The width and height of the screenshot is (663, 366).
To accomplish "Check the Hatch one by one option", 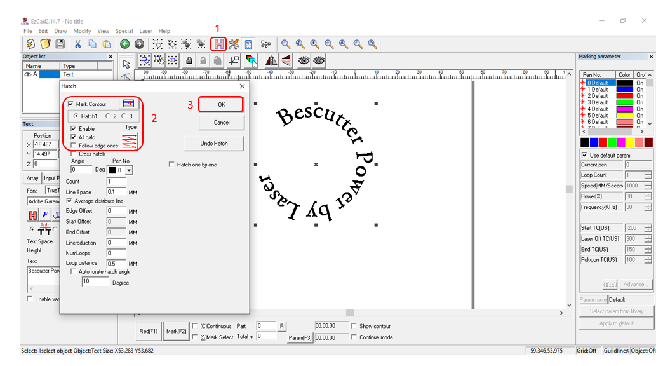I will [171, 165].
